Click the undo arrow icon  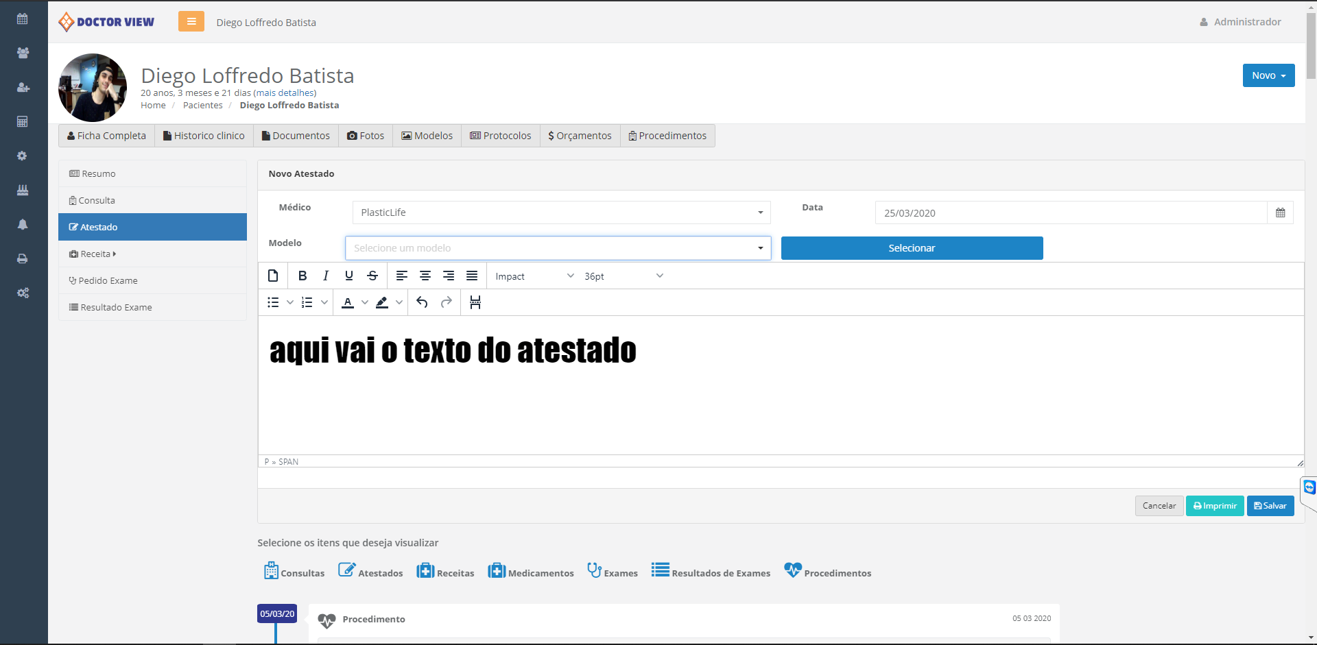422,302
